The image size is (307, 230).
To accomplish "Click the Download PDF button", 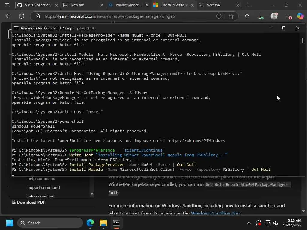I will [x=28, y=202].
